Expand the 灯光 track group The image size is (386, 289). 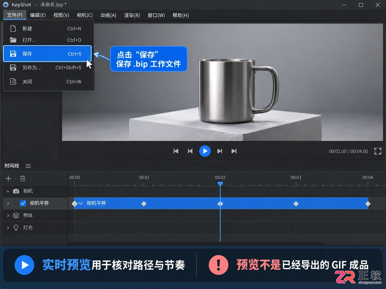tap(8, 228)
